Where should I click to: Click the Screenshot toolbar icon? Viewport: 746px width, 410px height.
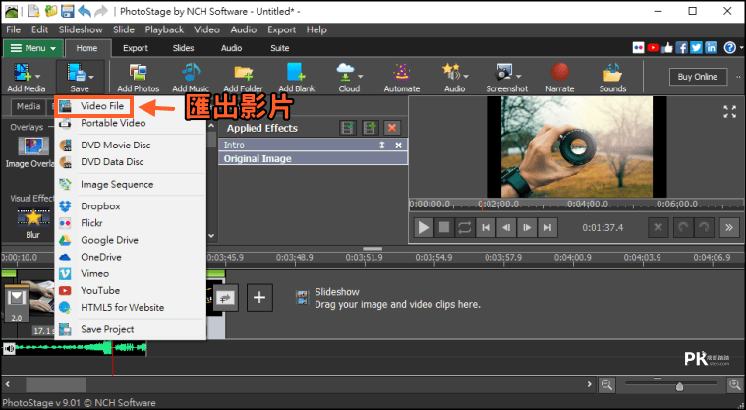pos(503,73)
